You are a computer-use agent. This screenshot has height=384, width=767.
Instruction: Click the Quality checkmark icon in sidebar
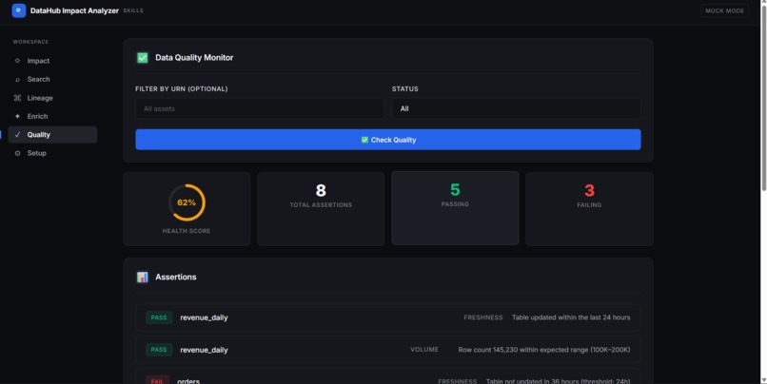(x=18, y=135)
